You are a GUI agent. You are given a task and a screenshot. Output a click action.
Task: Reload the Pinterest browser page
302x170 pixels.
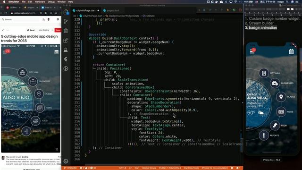coord(6,13)
